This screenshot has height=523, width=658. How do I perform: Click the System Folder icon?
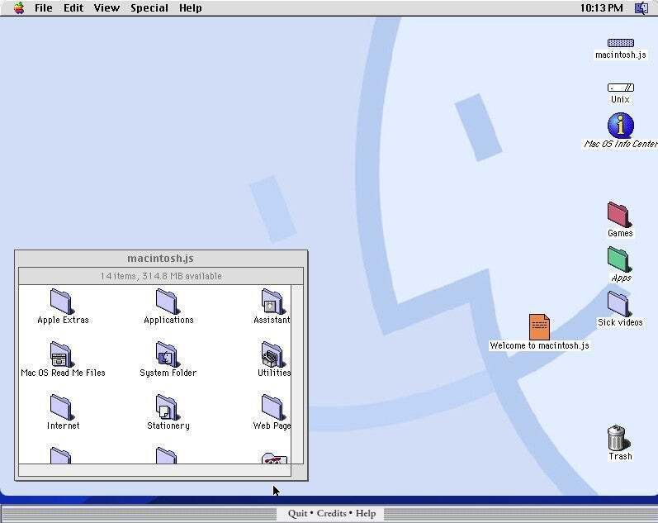pyautogui.click(x=168, y=354)
